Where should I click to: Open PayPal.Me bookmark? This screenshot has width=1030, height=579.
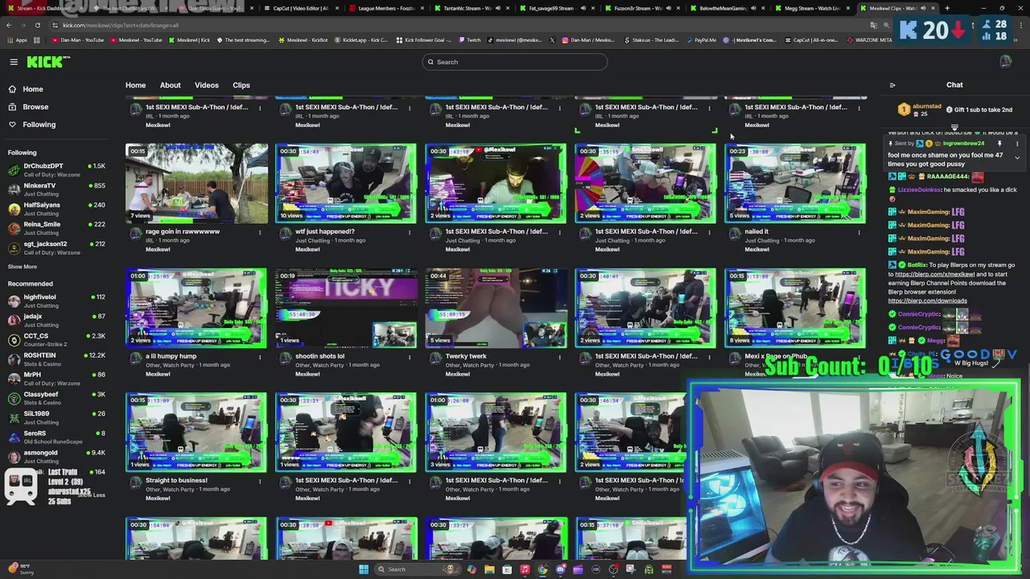pyautogui.click(x=702, y=39)
